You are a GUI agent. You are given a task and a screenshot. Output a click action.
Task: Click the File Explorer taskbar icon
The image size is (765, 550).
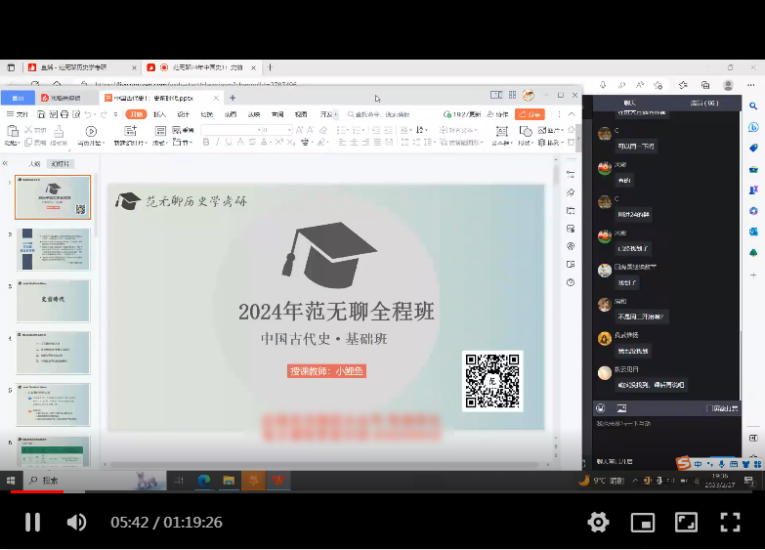[229, 481]
